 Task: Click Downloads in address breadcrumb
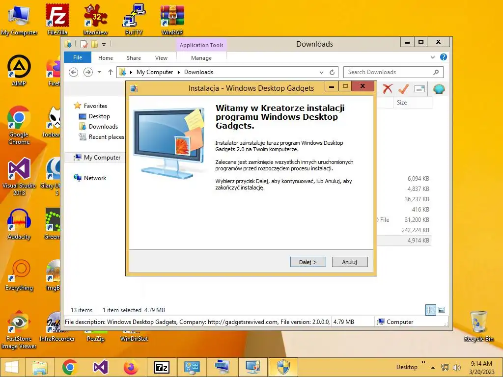point(198,72)
